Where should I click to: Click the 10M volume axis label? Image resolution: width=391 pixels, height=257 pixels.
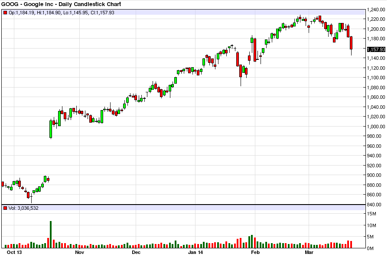pos(372,226)
